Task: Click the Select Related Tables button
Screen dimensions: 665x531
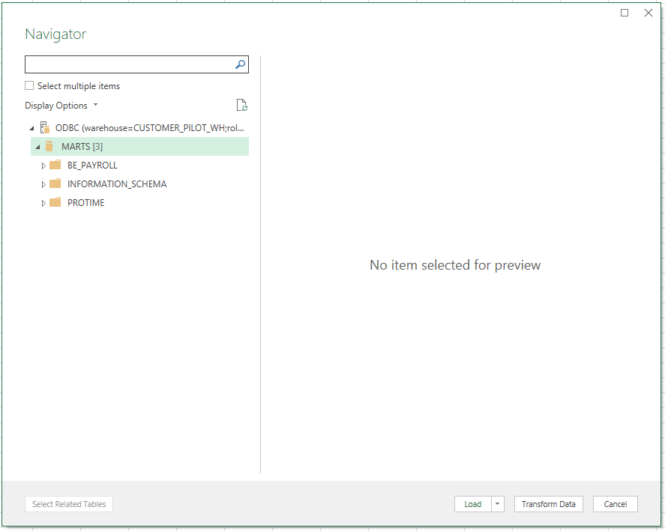Action: click(x=69, y=504)
